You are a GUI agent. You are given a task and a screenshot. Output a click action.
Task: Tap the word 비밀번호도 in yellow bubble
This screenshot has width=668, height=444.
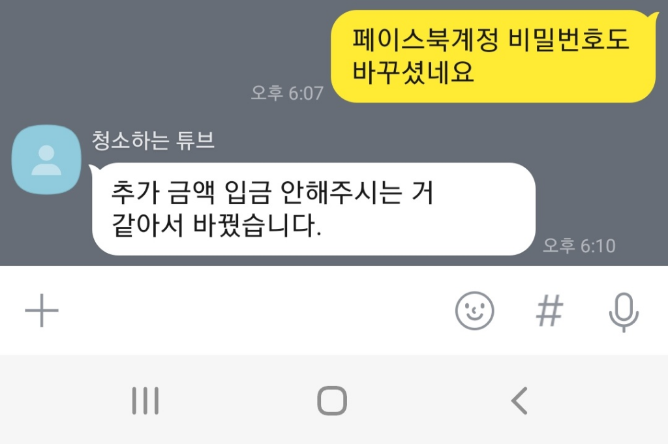(x=569, y=40)
